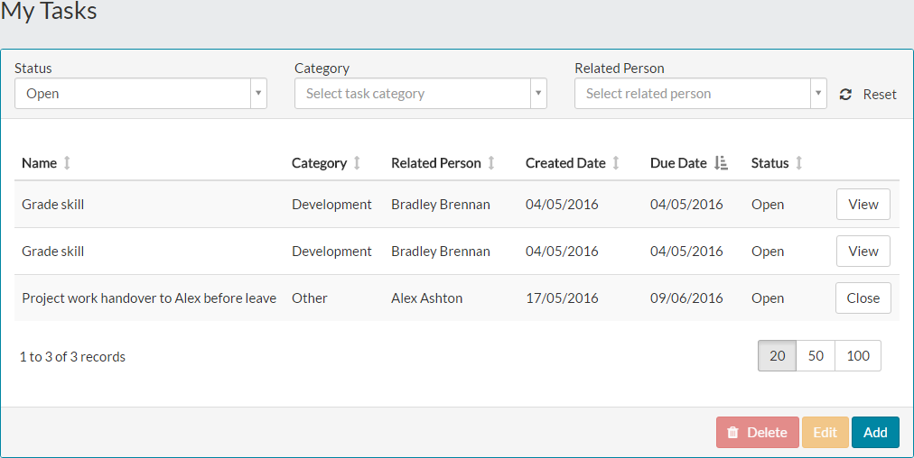
Task: Click the trash icon on Delete
Action: pos(733,433)
